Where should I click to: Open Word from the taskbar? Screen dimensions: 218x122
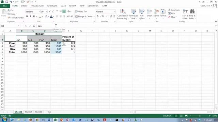coord(49,120)
